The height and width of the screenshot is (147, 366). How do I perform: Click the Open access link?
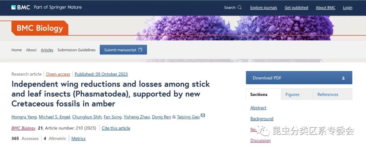58,74
